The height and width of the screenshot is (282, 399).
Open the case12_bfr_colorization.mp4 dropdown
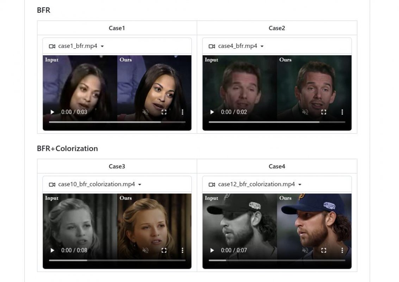(300, 184)
